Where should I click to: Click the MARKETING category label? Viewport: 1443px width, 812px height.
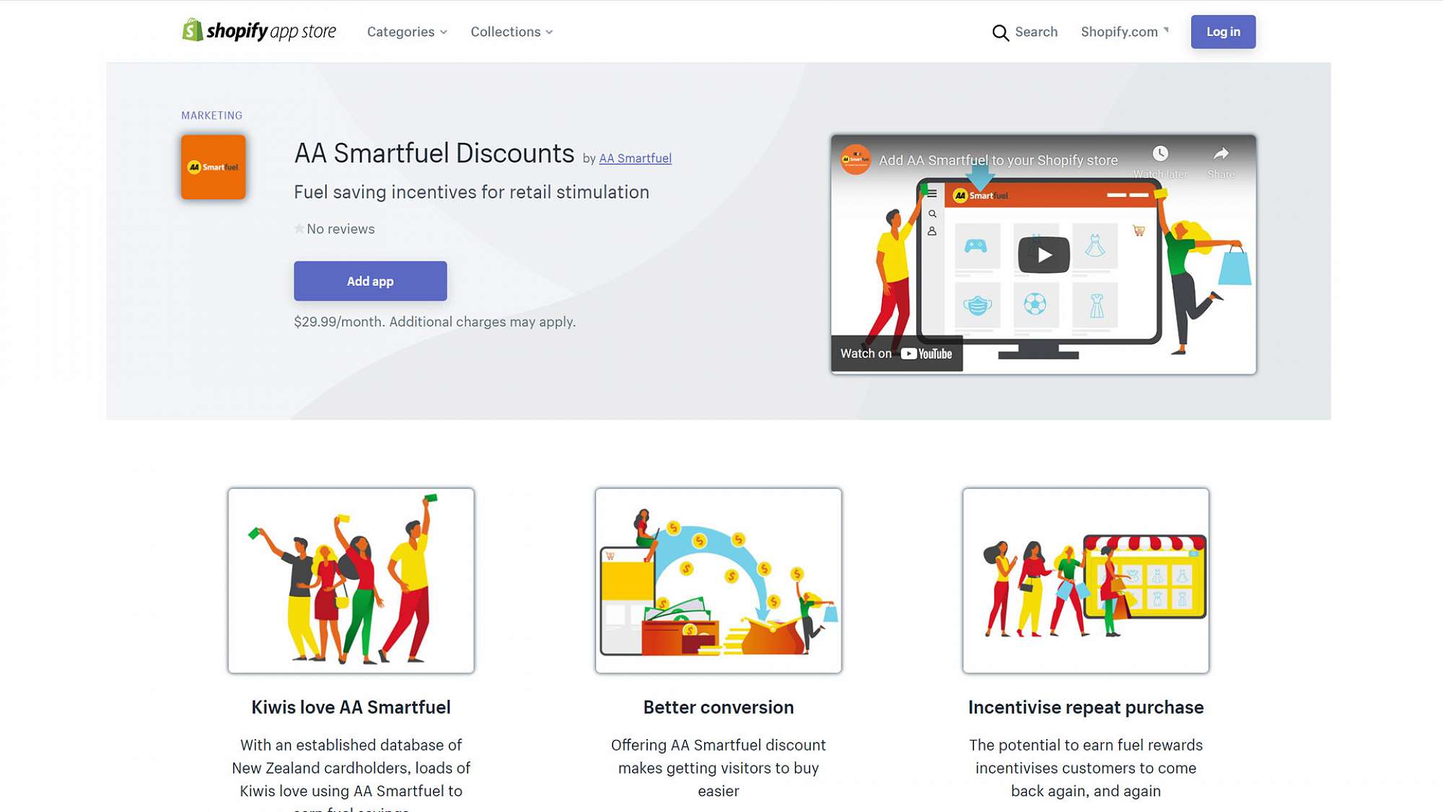tap(211, 115)
